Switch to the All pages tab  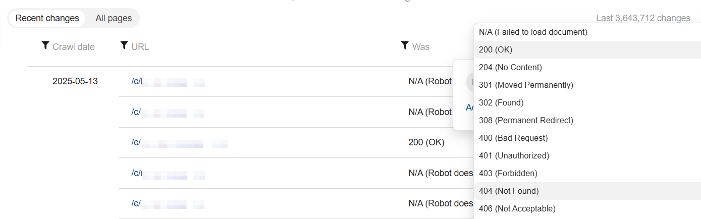[x=114, y=18]
